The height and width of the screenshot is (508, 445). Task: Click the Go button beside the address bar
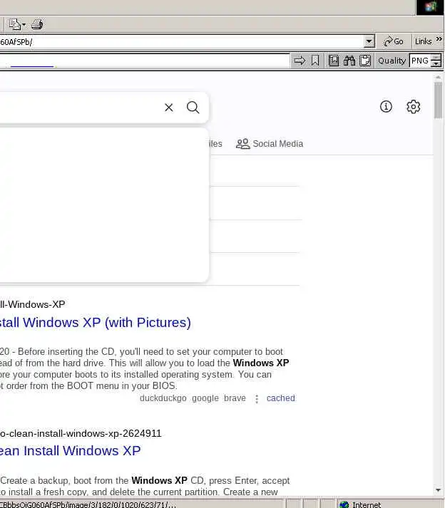coord(393,41)
